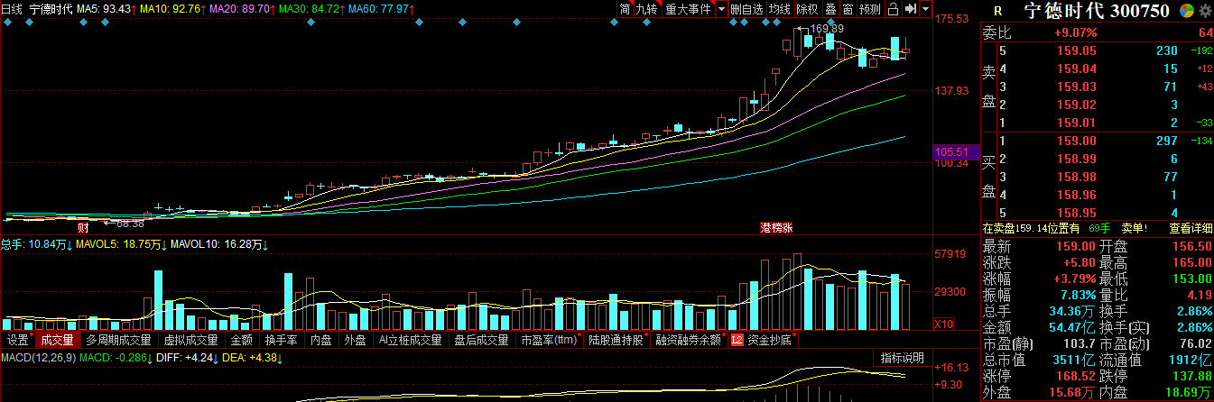
Task: Click the 68.38 low price annotation
Action: [128, 222]
